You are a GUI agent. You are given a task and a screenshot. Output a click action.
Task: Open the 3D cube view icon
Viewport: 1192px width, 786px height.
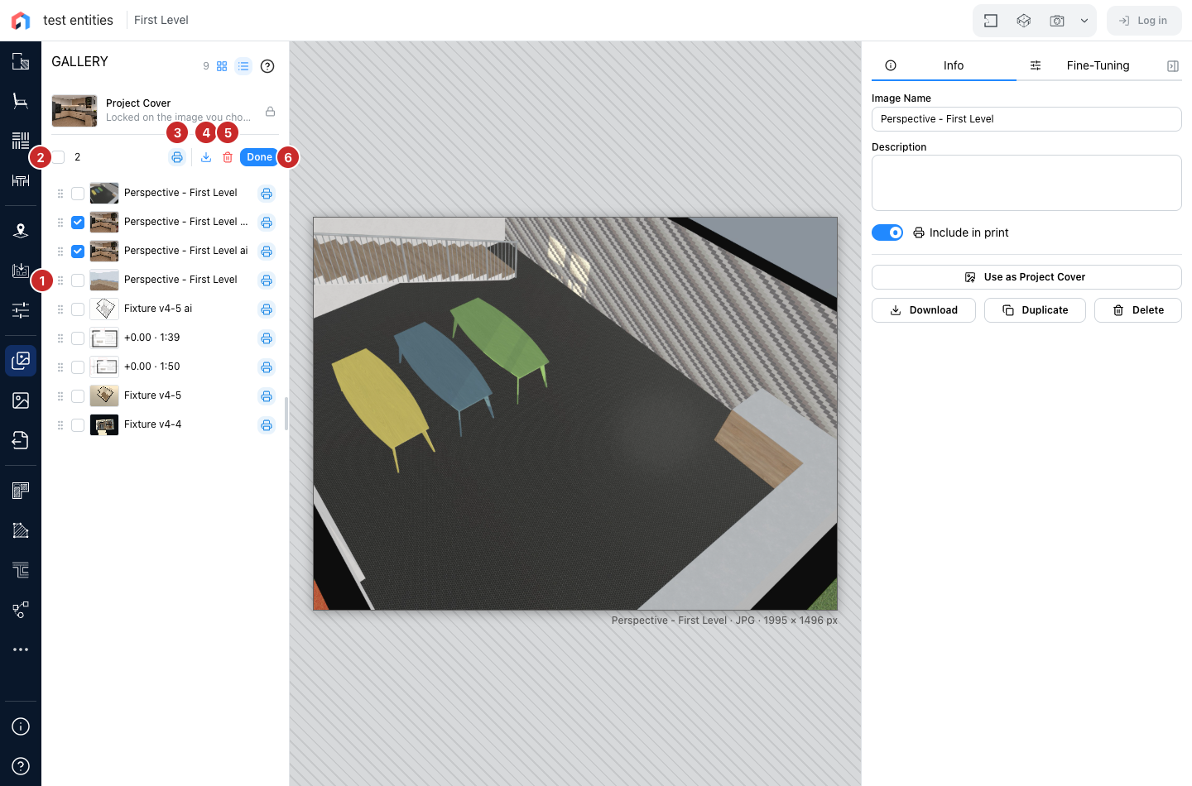[1024, 21]
